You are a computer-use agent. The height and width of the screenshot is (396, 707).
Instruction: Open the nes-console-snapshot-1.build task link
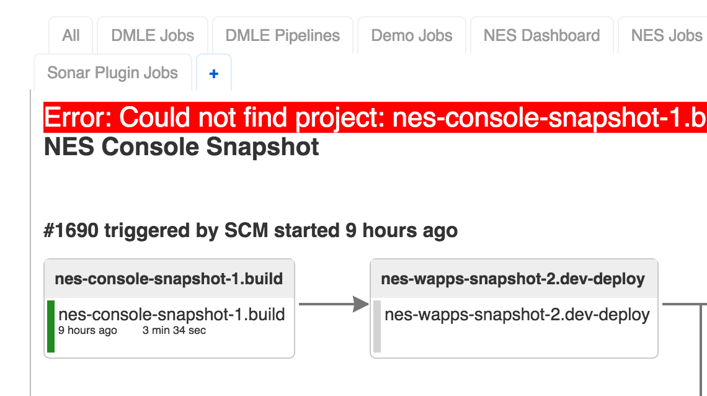(171, 315)
